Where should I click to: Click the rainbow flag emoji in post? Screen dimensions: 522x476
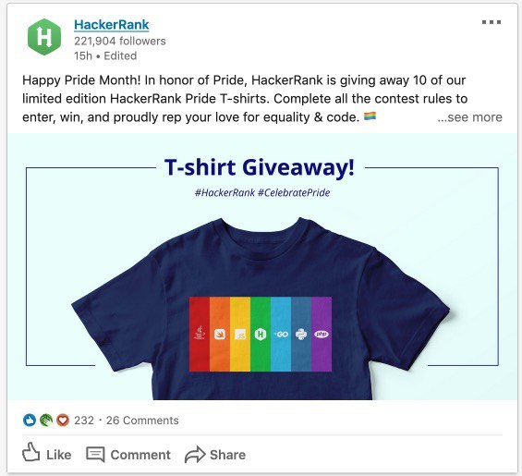click(x=370, y=116)
